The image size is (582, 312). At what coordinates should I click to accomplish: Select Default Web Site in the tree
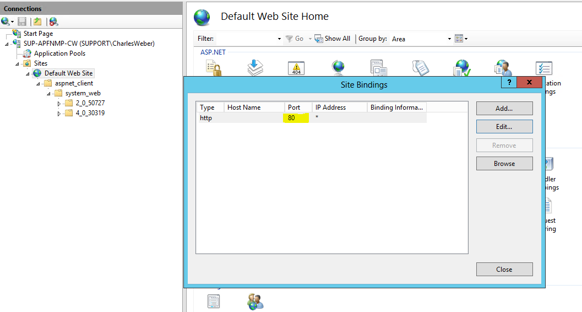69,73
